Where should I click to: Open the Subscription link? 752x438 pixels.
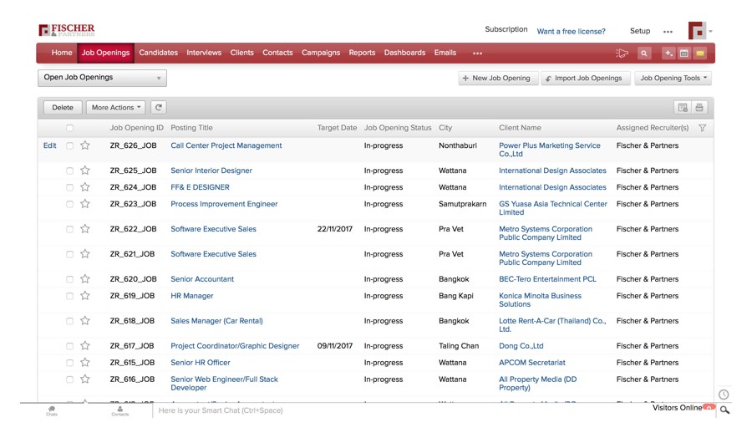pos(506,29)
